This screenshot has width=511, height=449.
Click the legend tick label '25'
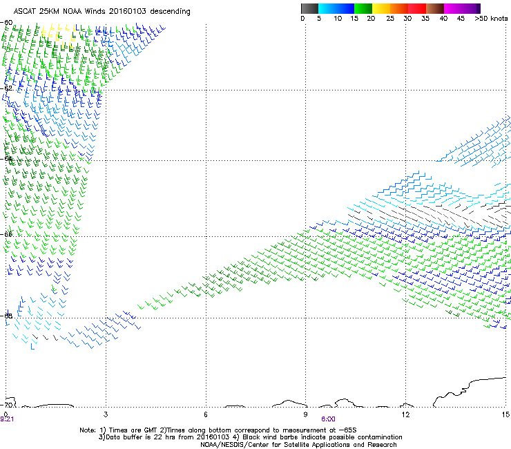(x=390, y=19)
